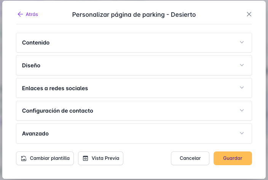The height and width of the screenshot is (180, 268).
Task: Click the Avanzado row chevron icon
Action: tap(242, 133)
